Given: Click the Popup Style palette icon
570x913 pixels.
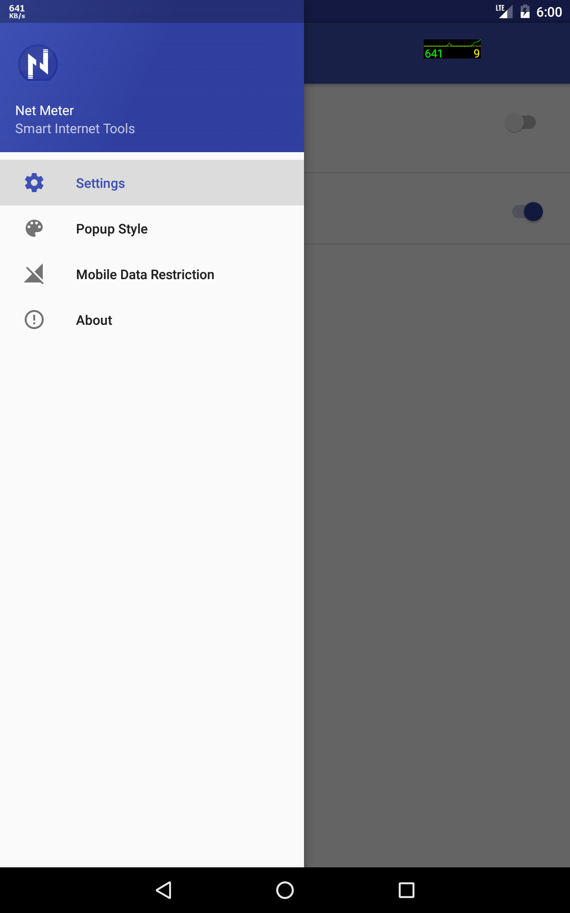Looking at the screenshot, I should click(34, 228).
